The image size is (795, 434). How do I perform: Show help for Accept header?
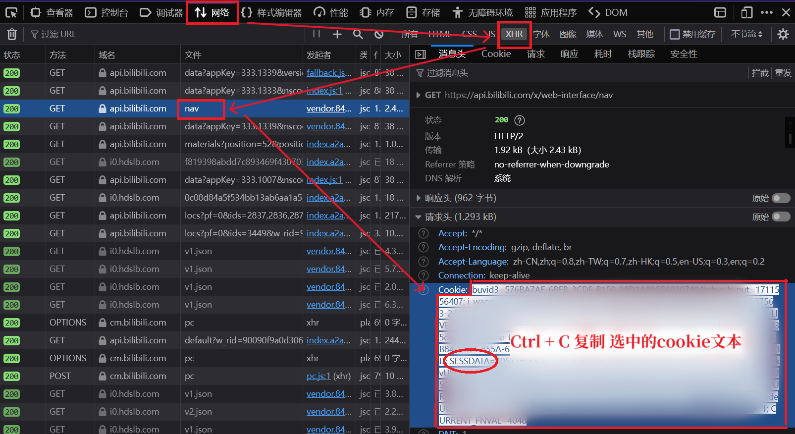424,233
